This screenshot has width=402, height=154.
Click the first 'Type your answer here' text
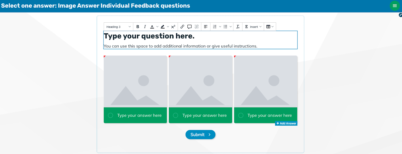pos(139,115)
